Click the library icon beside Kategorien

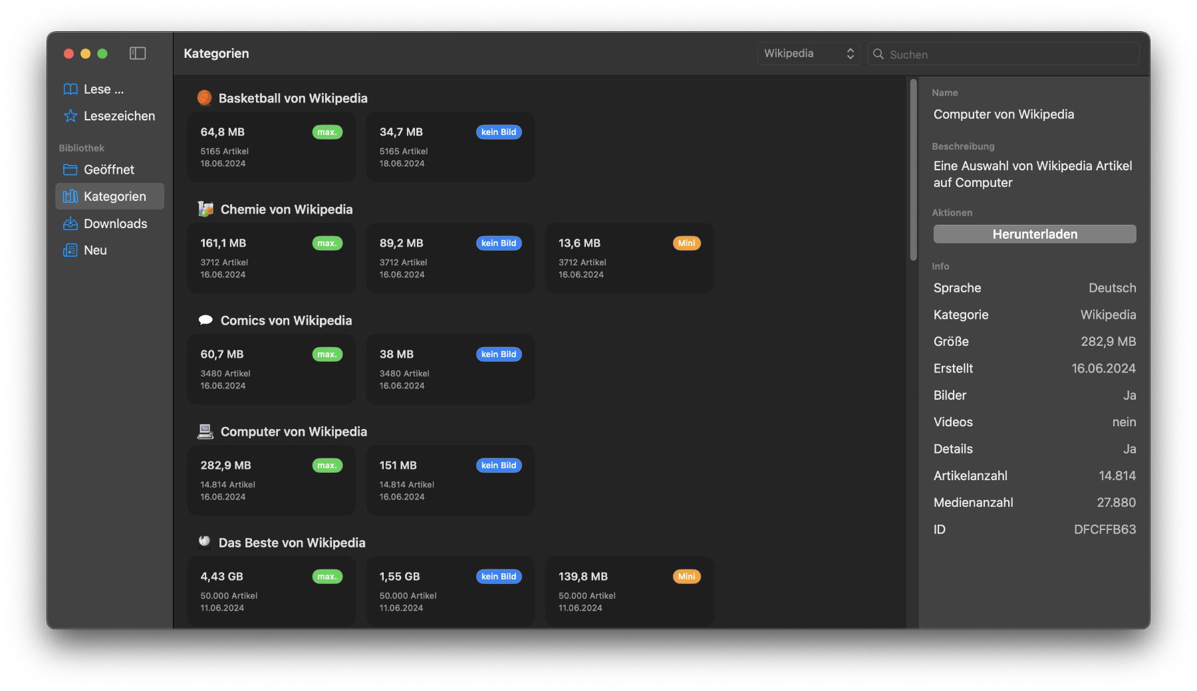pos(70,196)
